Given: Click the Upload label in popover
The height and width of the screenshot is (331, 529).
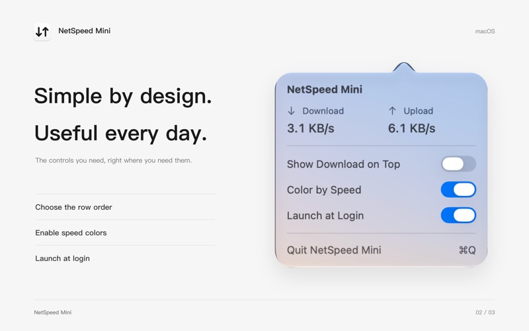Looking at the screenshot, I should pos(419,111).
